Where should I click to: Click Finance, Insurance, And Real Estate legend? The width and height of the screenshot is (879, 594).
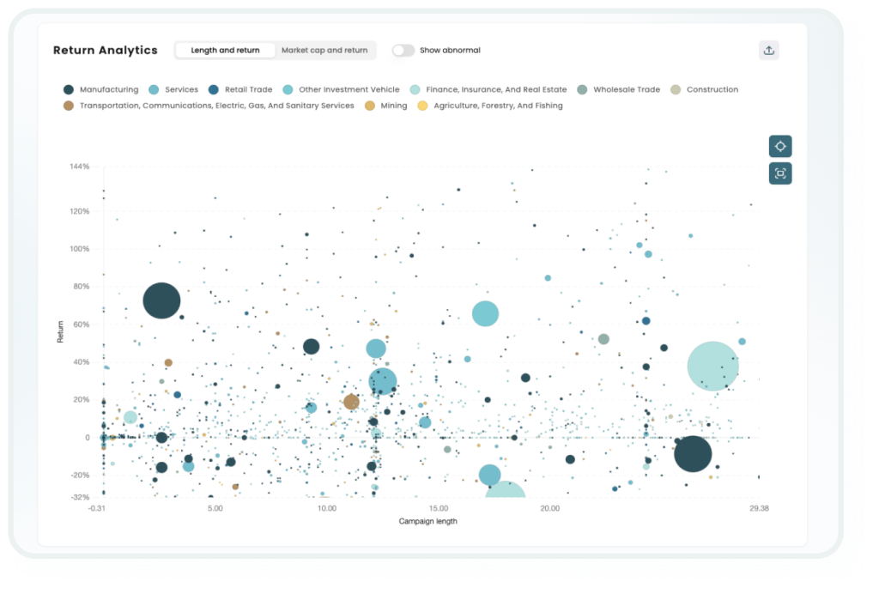[496, 89]
